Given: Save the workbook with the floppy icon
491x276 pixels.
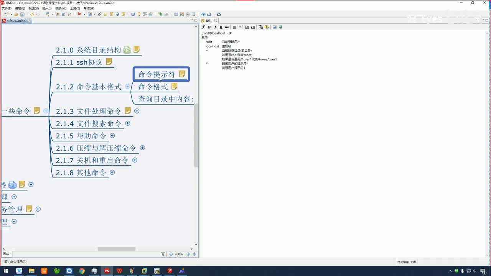Looking at the screenshot, I should (x=23, y=15).
